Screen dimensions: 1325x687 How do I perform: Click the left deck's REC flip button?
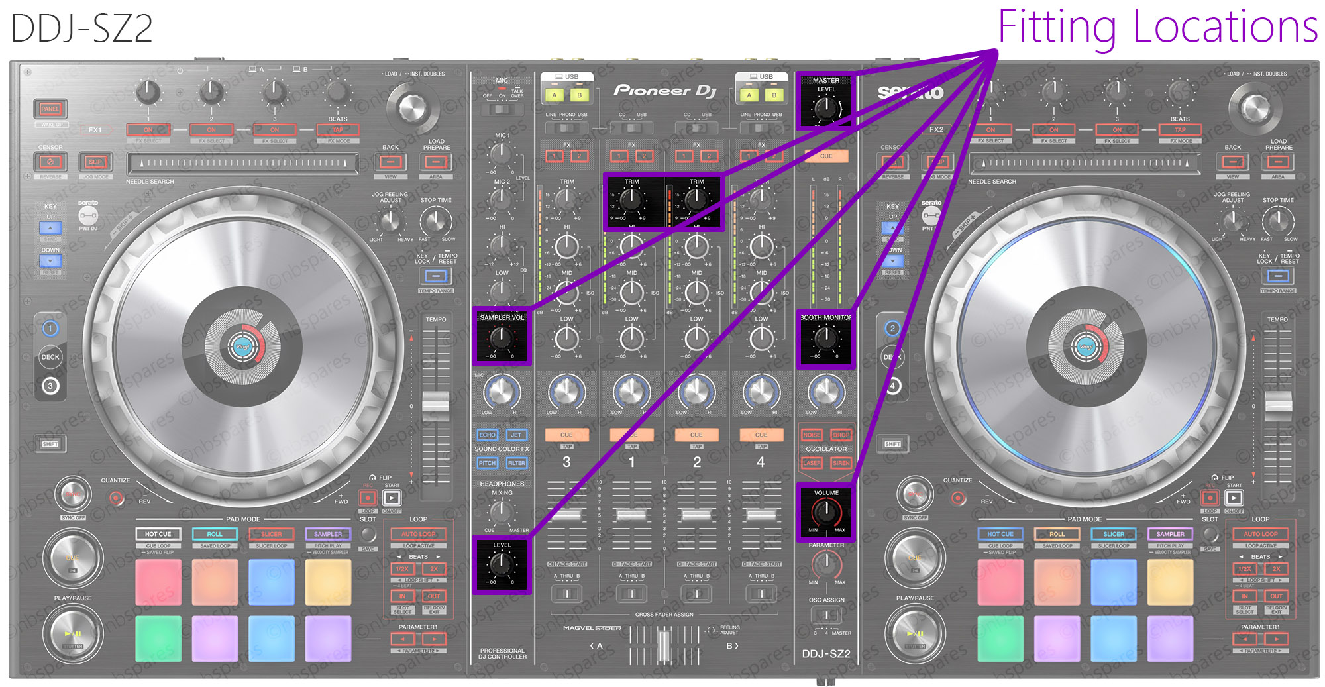(x=368, y=498)
